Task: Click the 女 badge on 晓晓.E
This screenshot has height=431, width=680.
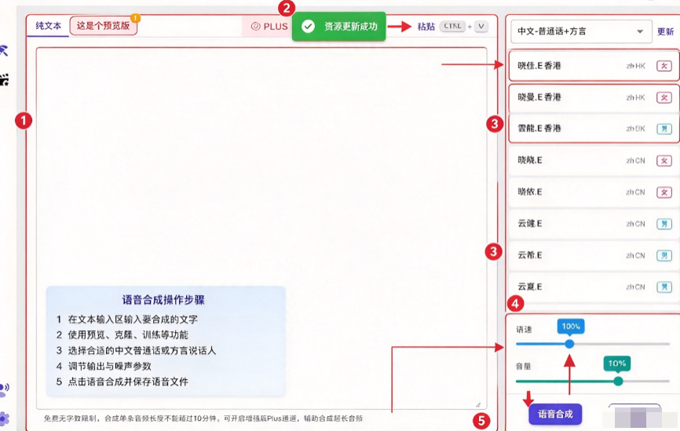Action: click(x=664, y=161)
